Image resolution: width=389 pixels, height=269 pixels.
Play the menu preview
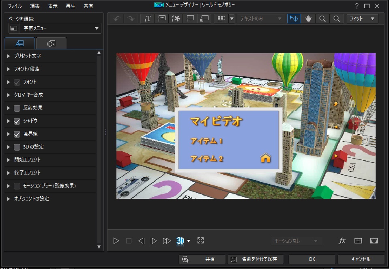pyautogui.click(x=116, y=241)
